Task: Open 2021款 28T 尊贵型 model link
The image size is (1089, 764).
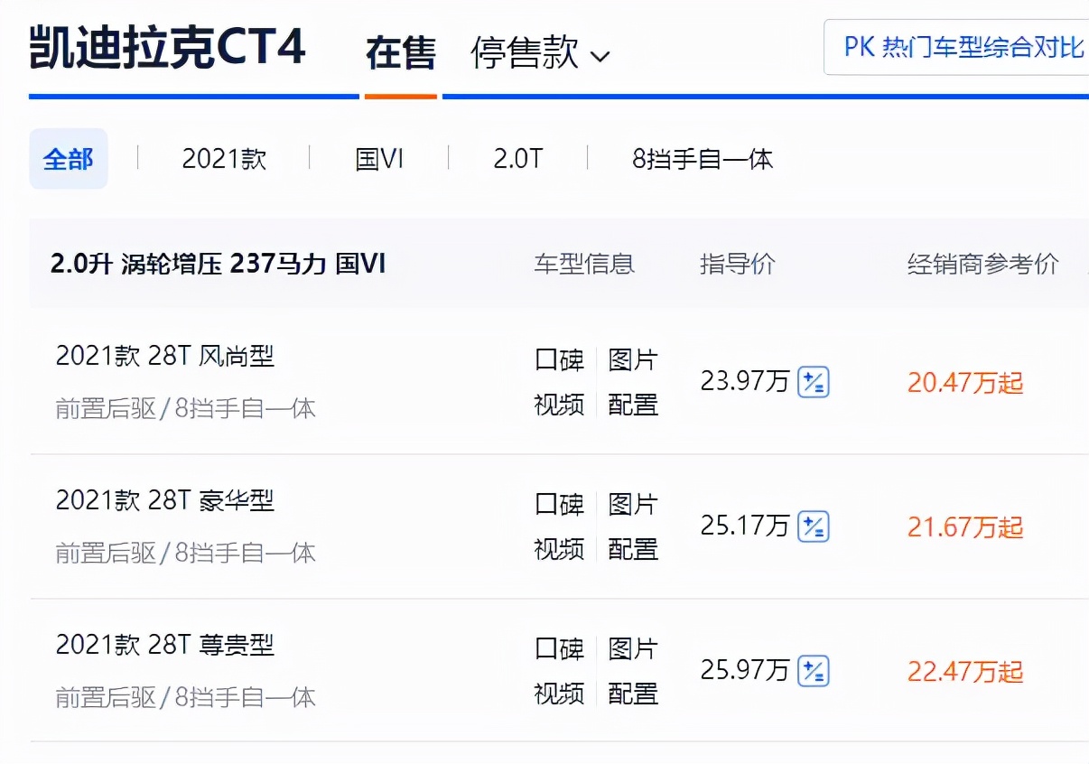Action: tap(165, 644)
